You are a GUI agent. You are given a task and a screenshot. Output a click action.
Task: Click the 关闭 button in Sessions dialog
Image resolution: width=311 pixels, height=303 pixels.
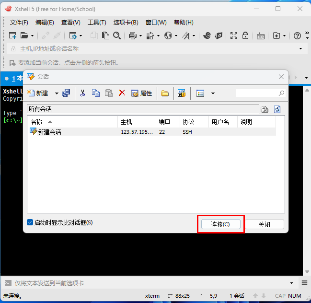(x=265, y=224)
